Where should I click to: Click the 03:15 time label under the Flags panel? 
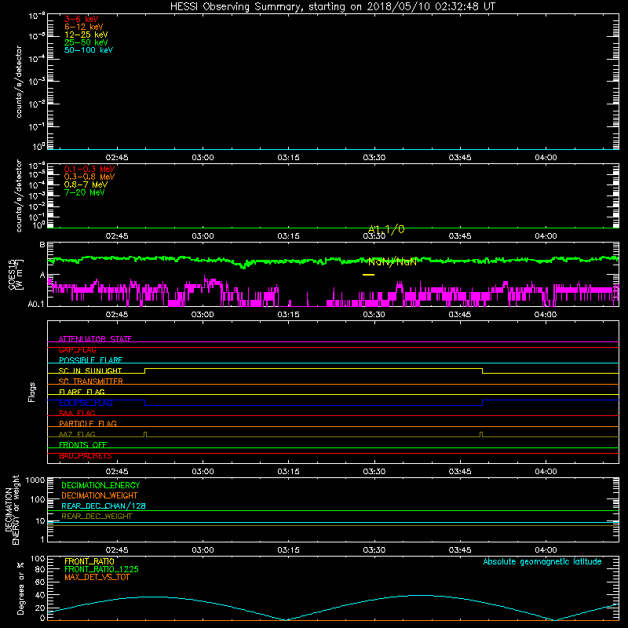point(288,472)
